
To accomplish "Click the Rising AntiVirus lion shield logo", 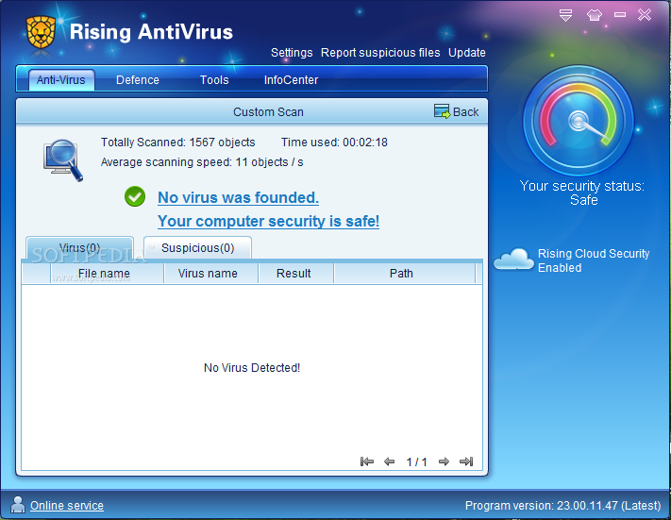I will [41, 32].
